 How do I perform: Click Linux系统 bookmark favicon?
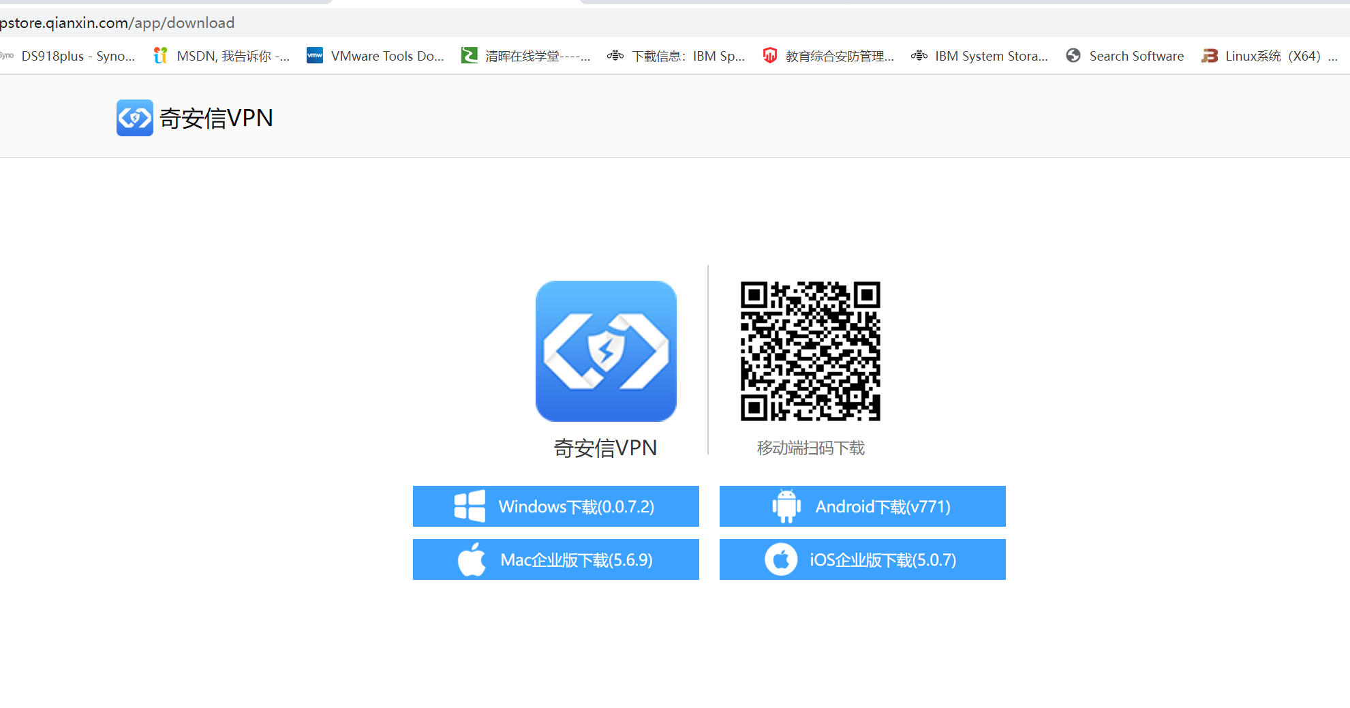(x=1210, y=56)
